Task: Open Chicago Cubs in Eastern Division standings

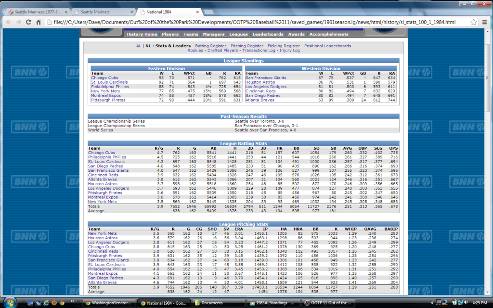Action: pos(104,77)
